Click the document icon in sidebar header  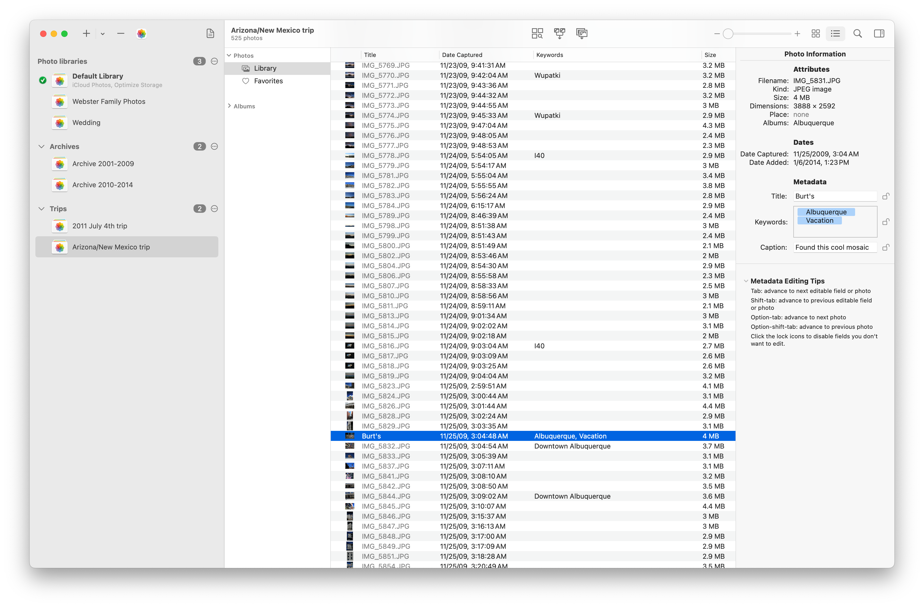210,34
